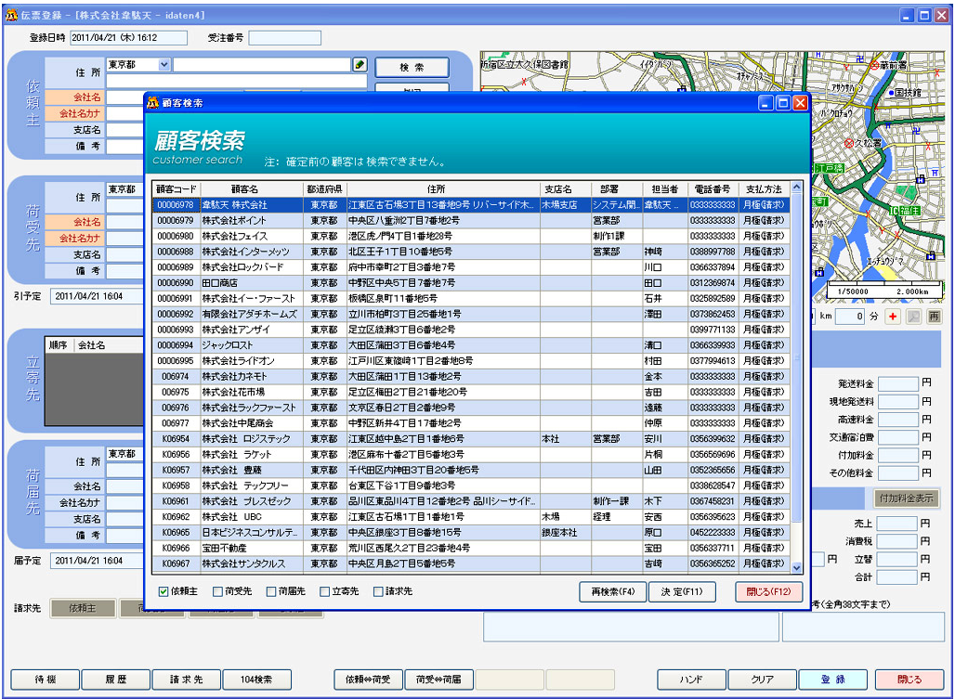Minimize the 顧客検索 dialog window

click(765, 102)
